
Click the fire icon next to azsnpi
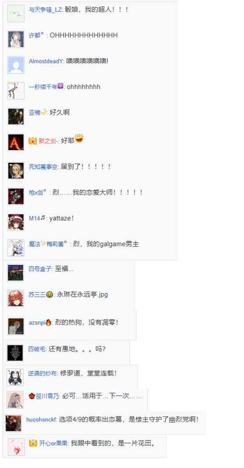(x=49, y=322)
